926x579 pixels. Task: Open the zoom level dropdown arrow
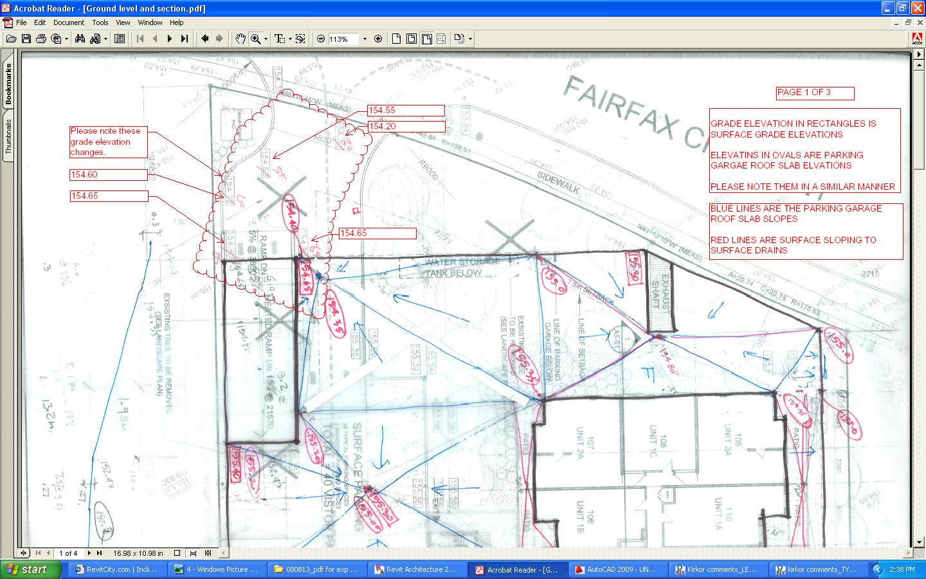pos(365,39)
